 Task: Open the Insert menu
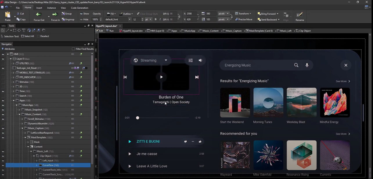(39, 8)
